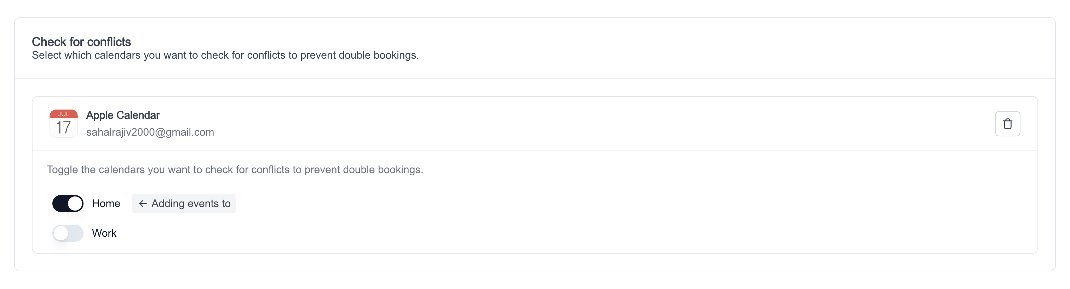Screen dimensions: 1070x289
Task: Select the Work calendar label
Action: pyautogui.click(x=104, y=233)
